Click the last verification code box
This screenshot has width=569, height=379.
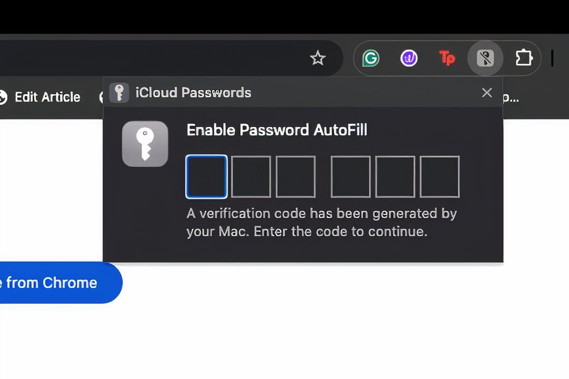click(440, 176)
